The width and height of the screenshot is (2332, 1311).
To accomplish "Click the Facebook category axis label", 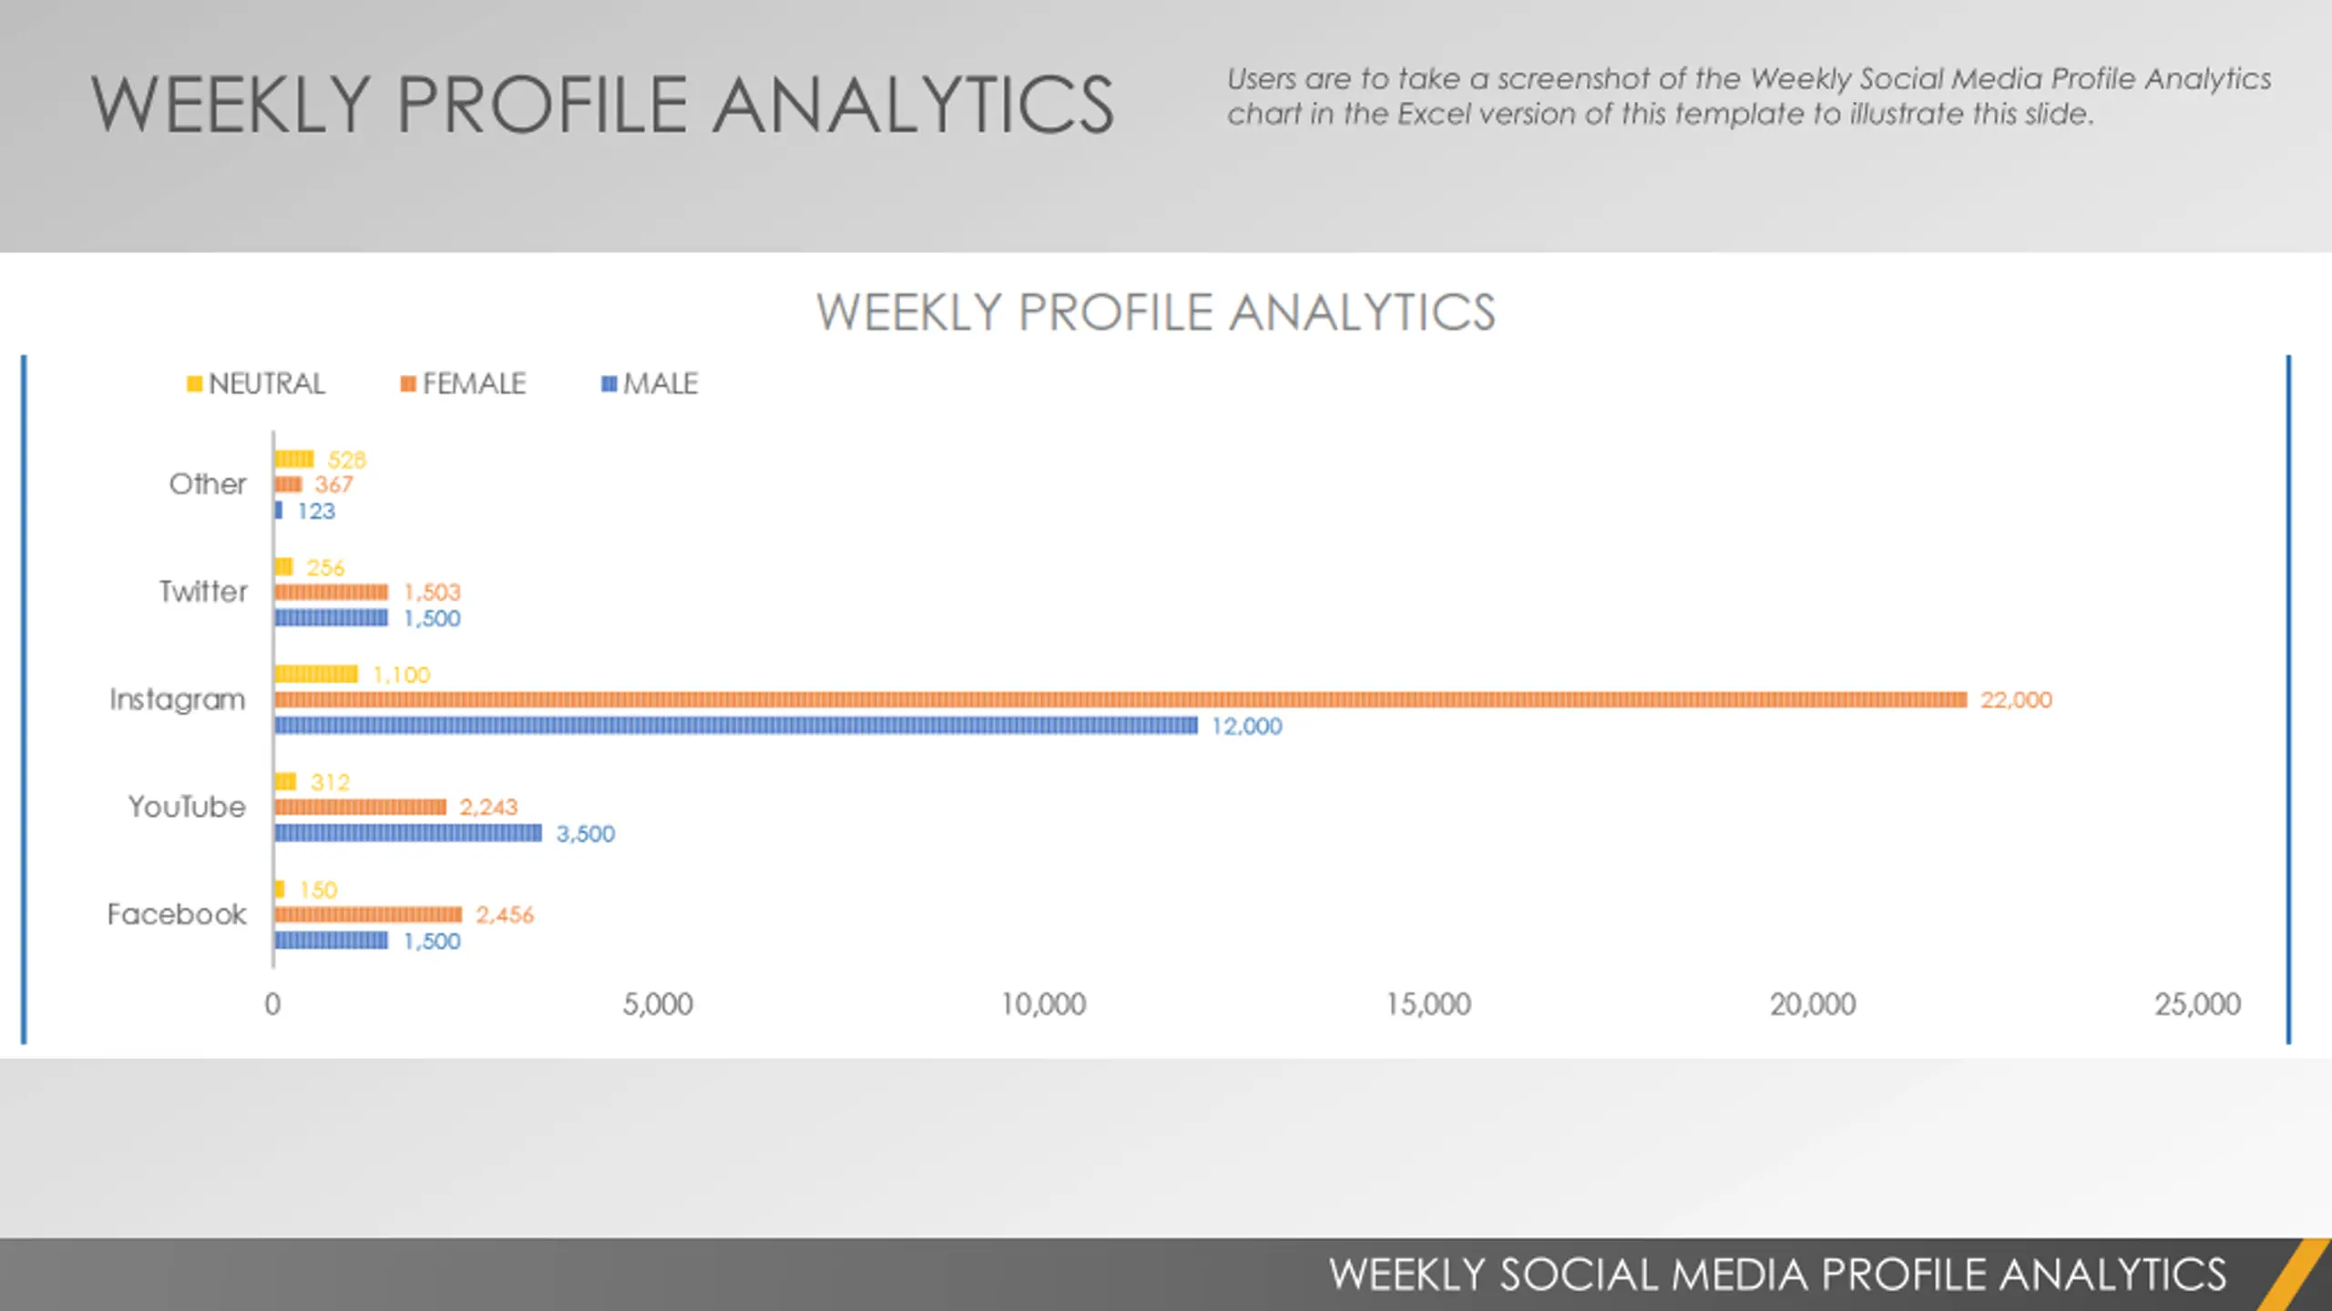I will (177, 914).
